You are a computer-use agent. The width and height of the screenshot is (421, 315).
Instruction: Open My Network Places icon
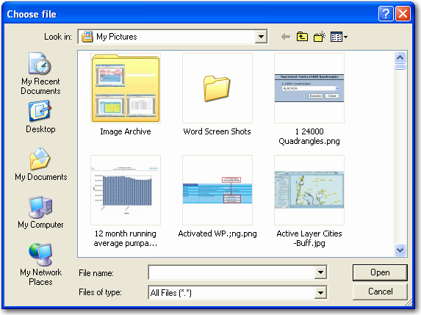(x=40, y=255)
